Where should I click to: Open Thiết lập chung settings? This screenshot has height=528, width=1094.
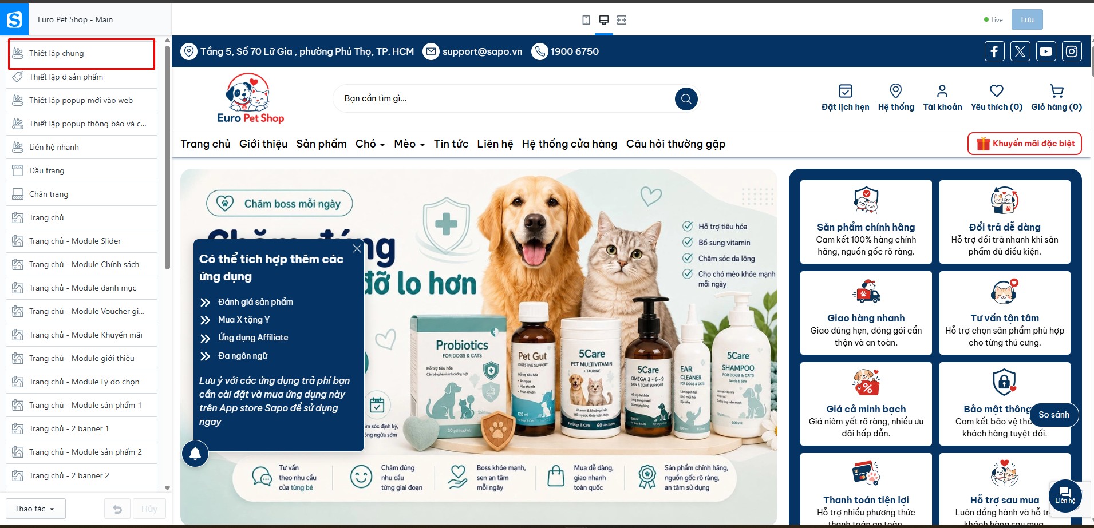point(82,54)
